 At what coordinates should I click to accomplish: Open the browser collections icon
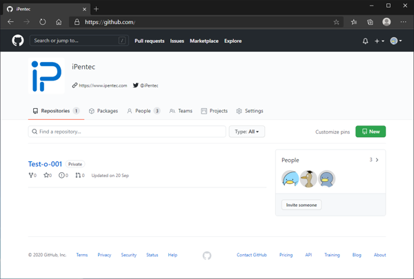point(370,22)
